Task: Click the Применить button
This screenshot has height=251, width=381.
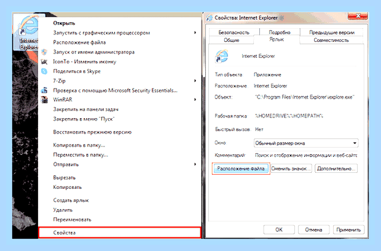Action: pos(348,229)
